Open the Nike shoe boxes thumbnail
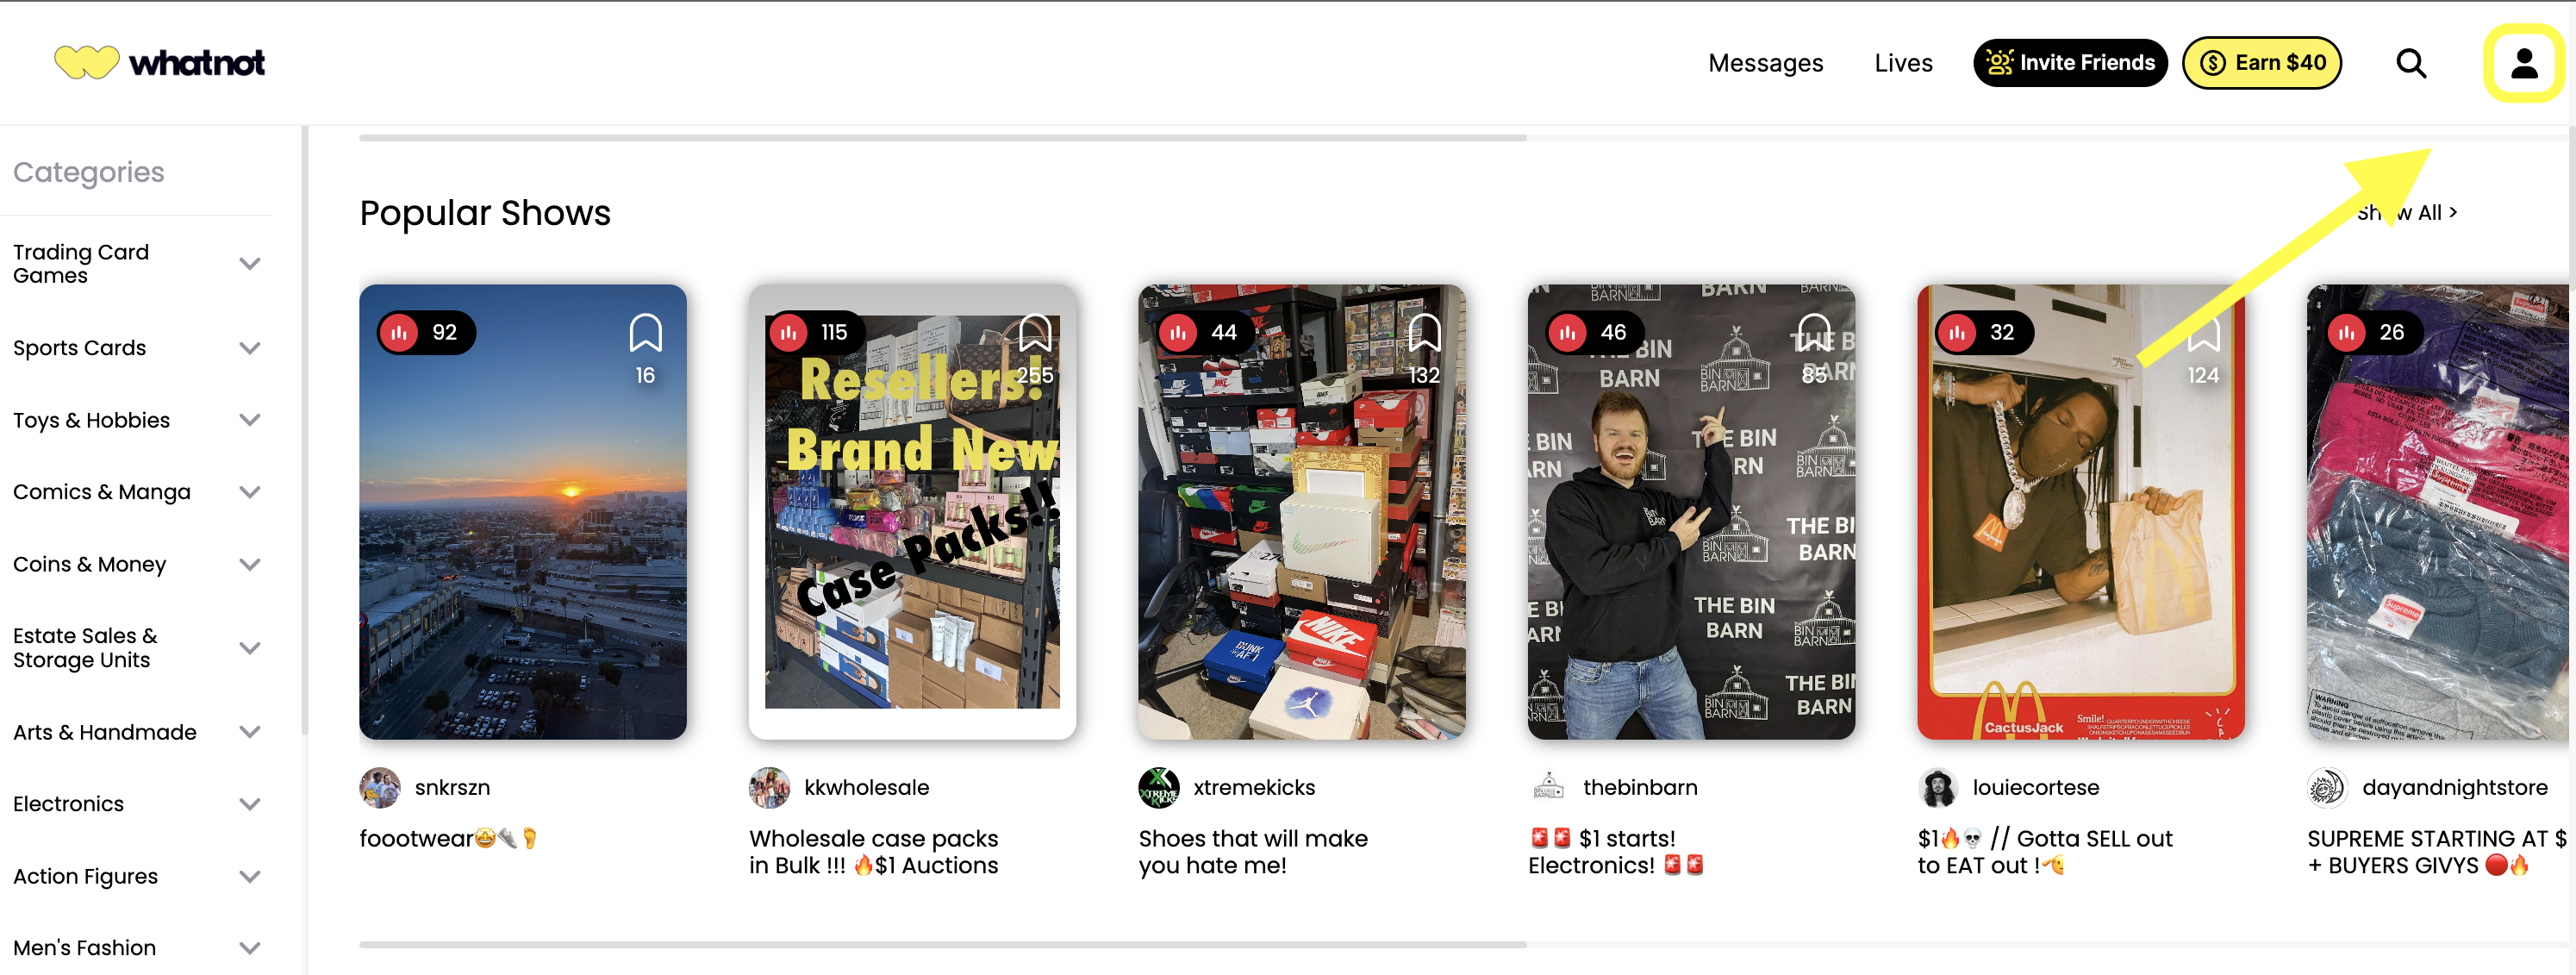2576x975 pixels. (x=1302, y=512)
